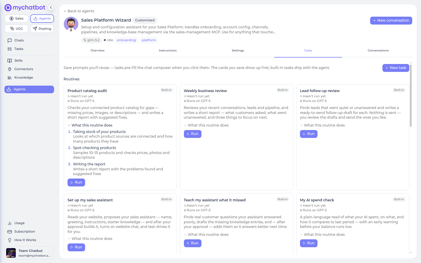Click the Lead follow-up review title
Screen dimensions: 421x263
320,91
